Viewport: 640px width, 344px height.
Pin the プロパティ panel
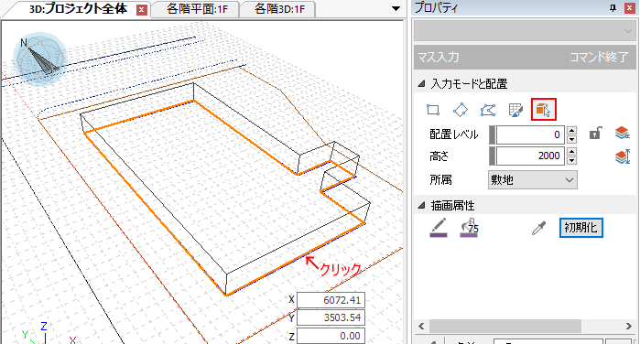pos(613,8)
